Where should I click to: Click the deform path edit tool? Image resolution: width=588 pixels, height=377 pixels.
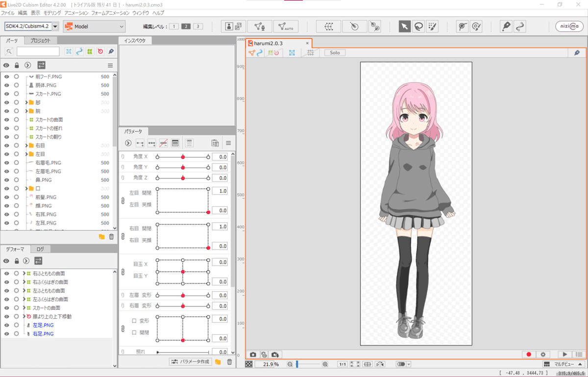(520, 26)
